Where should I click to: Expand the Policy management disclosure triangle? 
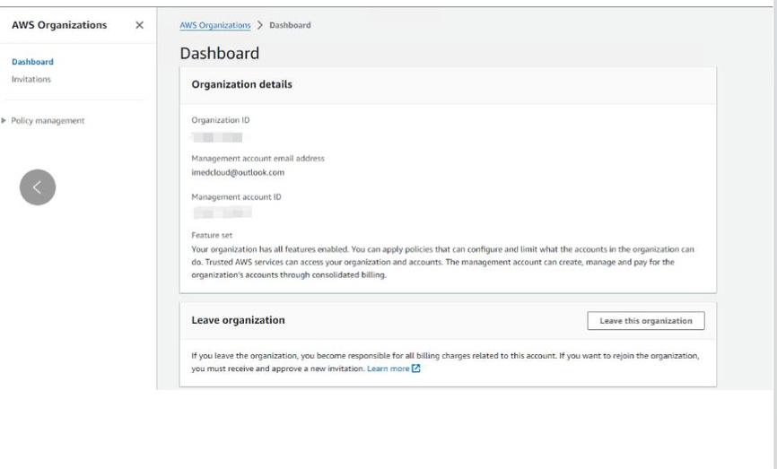[x=4, y=121]
